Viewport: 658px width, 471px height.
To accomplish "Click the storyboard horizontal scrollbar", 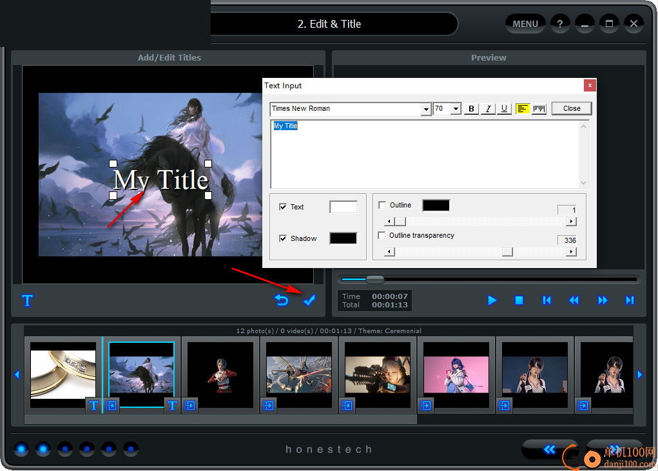I will click(221, 419).
